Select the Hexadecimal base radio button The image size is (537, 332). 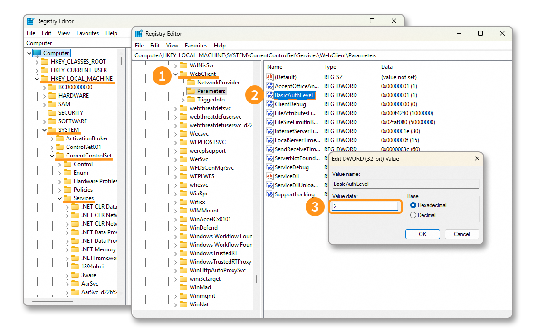tap(413, 205)
